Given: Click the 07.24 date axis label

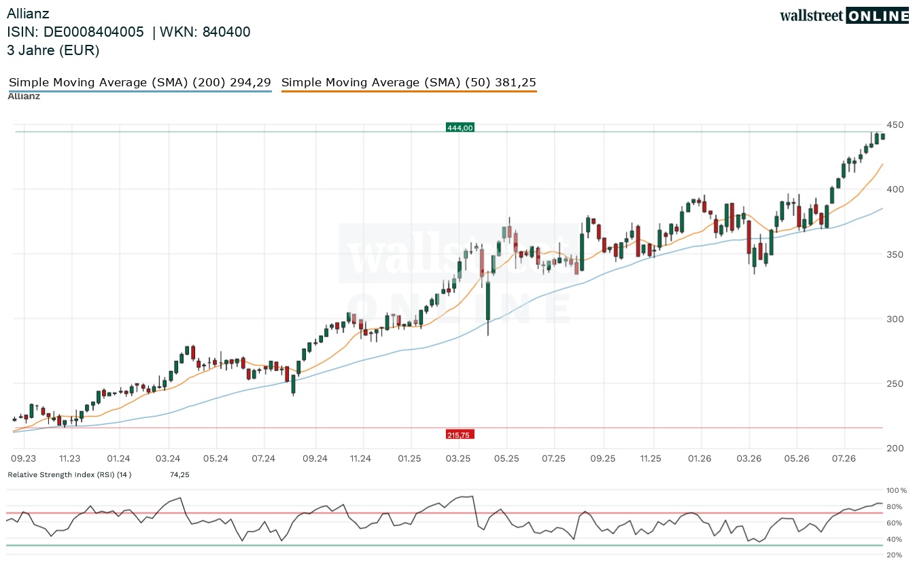Looking at the screenshot, I should [263, 459].
